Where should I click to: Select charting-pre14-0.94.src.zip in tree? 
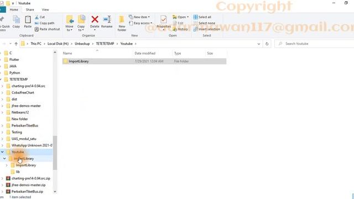click(x=31, y=179)
